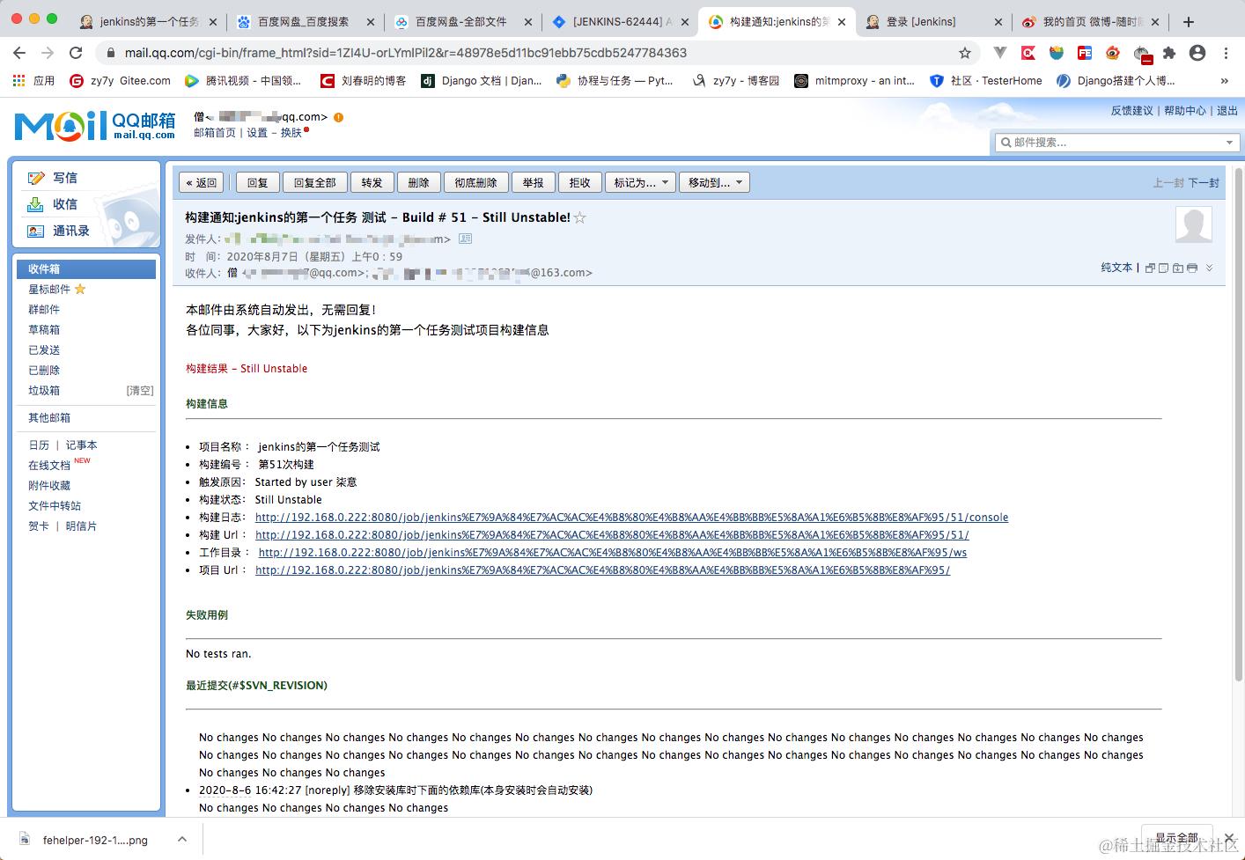The height and width of the screenshot is (860, 1245).
Task: Switch email view to 纯文本 mode
Action: tap(1116, 268)
